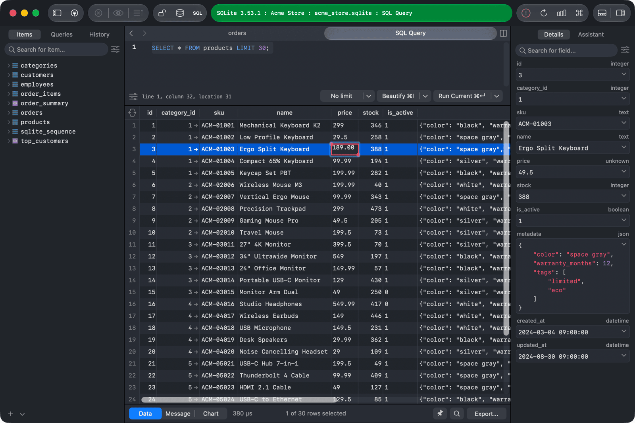Expand the categories table tree item
This screenshot has height=423, width=635.
[x=9, y=66]
